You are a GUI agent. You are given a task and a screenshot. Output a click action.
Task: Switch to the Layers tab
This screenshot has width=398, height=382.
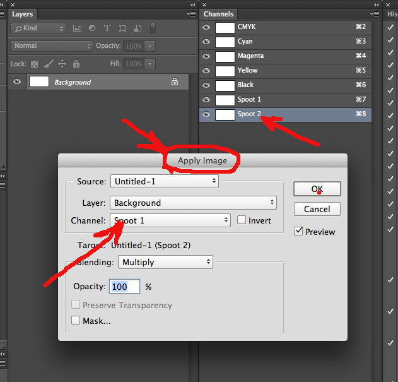pyautogui.click(x=22, y=14)
